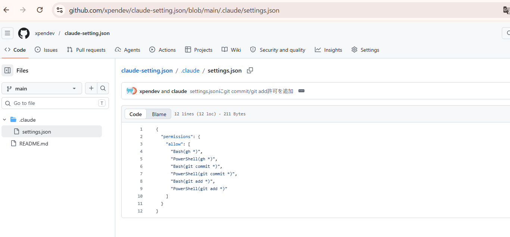Collapse the Files side panel icon
The height and width of the screenshot is (237, 510).
pyautogui.click(x=7, y=70)
